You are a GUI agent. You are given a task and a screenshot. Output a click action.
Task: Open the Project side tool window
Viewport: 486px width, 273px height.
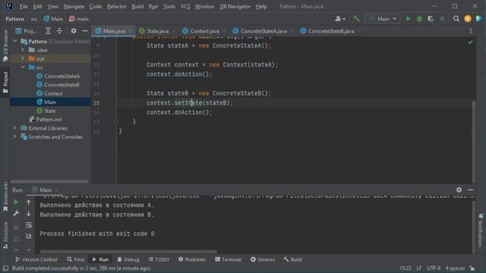pos(5,82)
